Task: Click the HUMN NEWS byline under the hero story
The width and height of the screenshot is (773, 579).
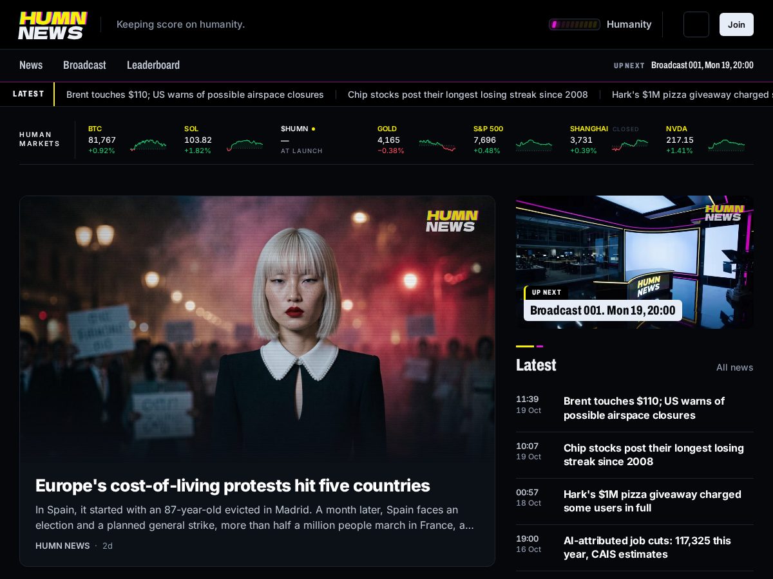Action: click(62, 546)
